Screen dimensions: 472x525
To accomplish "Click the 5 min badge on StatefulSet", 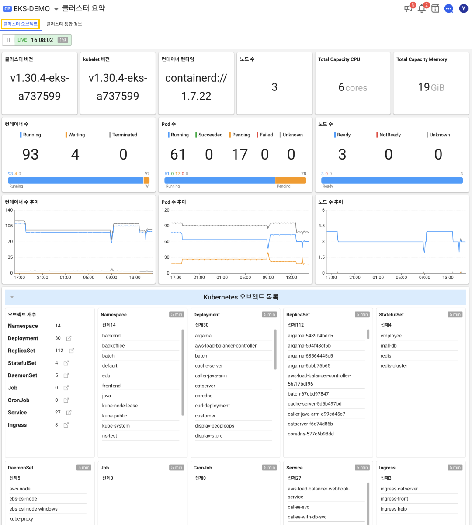I will point(455,315).
